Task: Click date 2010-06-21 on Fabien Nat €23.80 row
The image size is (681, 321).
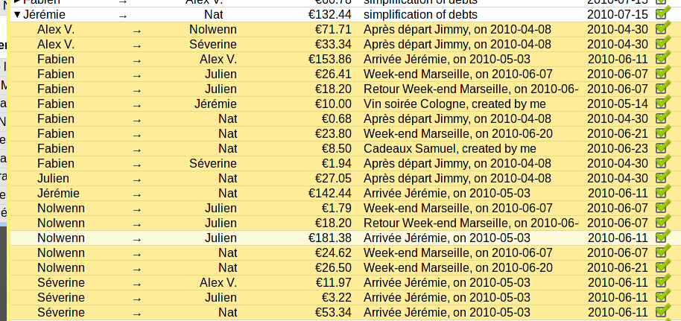Action: (617, 134)
